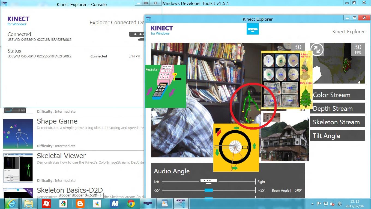Click the KINECT for Windows logo in Console window

[x=18, y=21]
